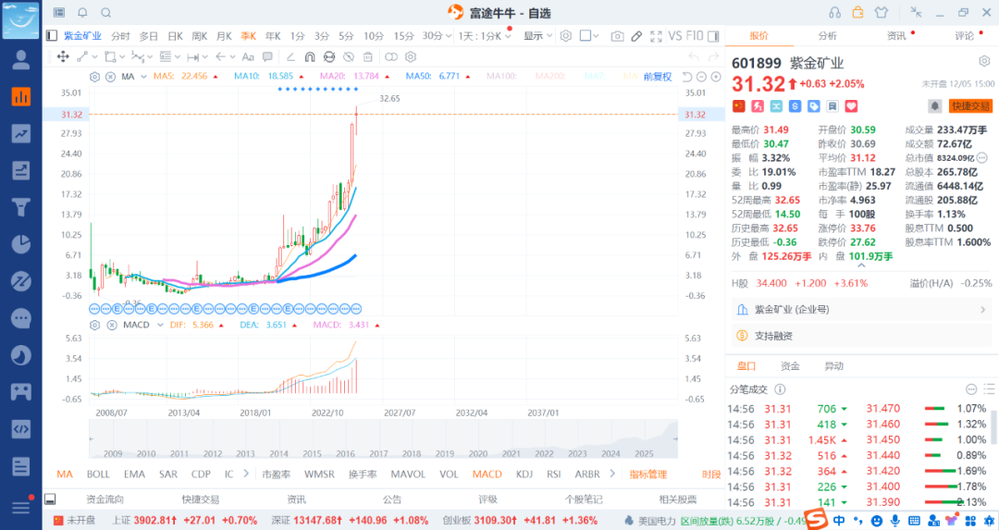The width and height of the screenshot is (999, 530).
Task: Open the filter funnel sidebar icon
Action: (x=21, y=207)
